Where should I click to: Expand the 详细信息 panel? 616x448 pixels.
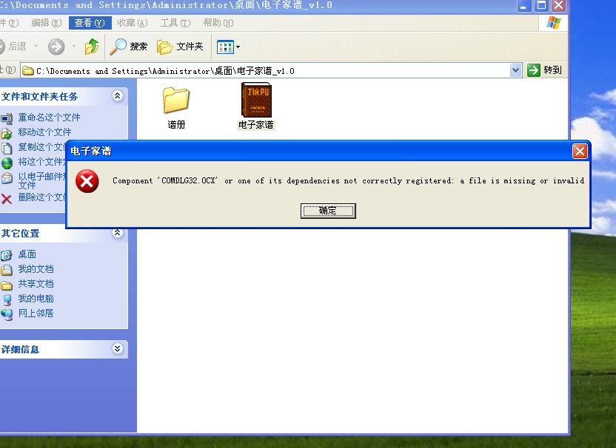(117, 349)
